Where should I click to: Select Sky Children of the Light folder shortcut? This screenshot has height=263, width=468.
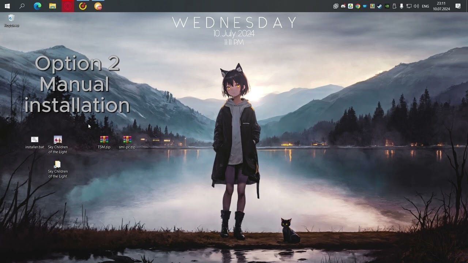pyautogui.click(x=58, y=169)
